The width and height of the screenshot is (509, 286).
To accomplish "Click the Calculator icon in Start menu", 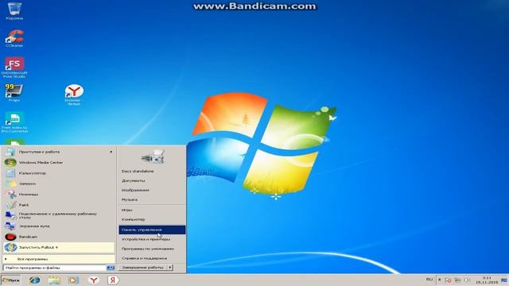I will (x=10, y=173).
